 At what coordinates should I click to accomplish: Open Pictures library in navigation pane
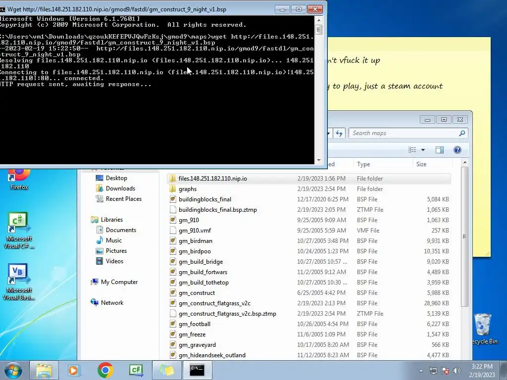[111, 251]
